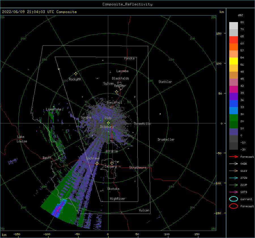
Task: Click the orange 111V arrow in legend
Action: coord(233,171)
